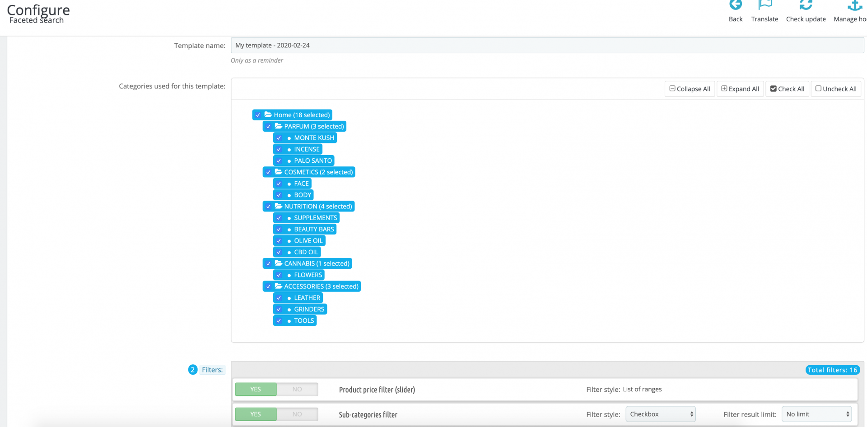The height and width of the screenshot is (427, 867).
Task: Uncheck the Home category checkbox
Action: click(258, 115)
